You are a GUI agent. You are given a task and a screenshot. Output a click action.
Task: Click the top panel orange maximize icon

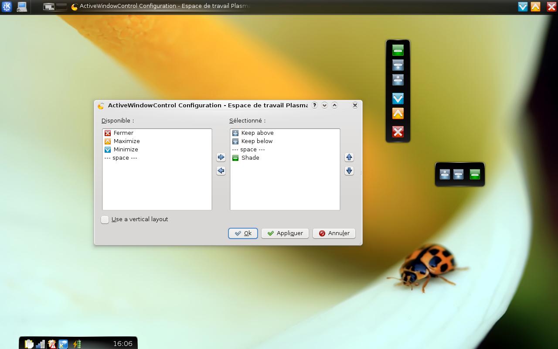click(x=535, y=7)
